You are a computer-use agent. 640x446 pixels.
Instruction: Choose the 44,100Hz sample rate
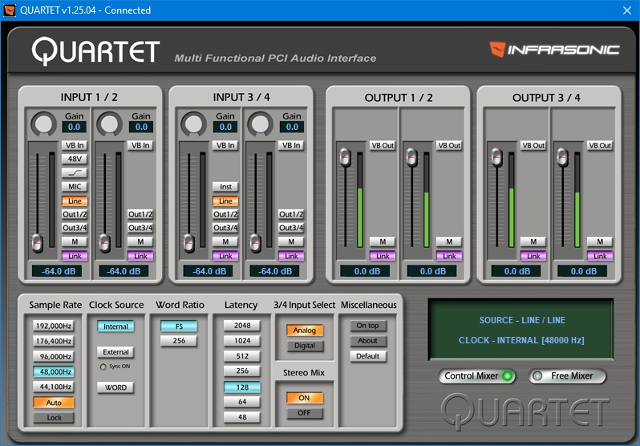(54, 387)
